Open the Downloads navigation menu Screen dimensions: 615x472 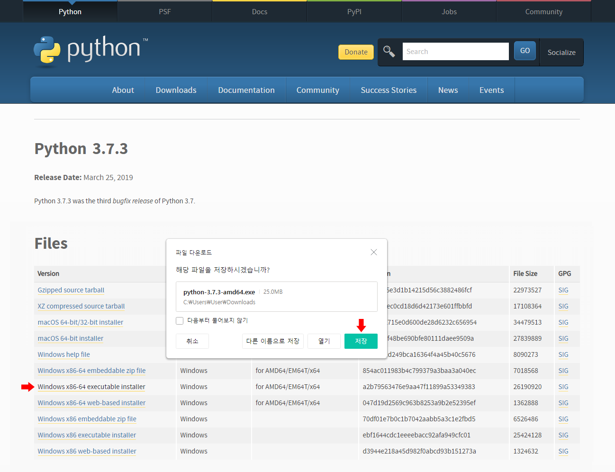176,90
